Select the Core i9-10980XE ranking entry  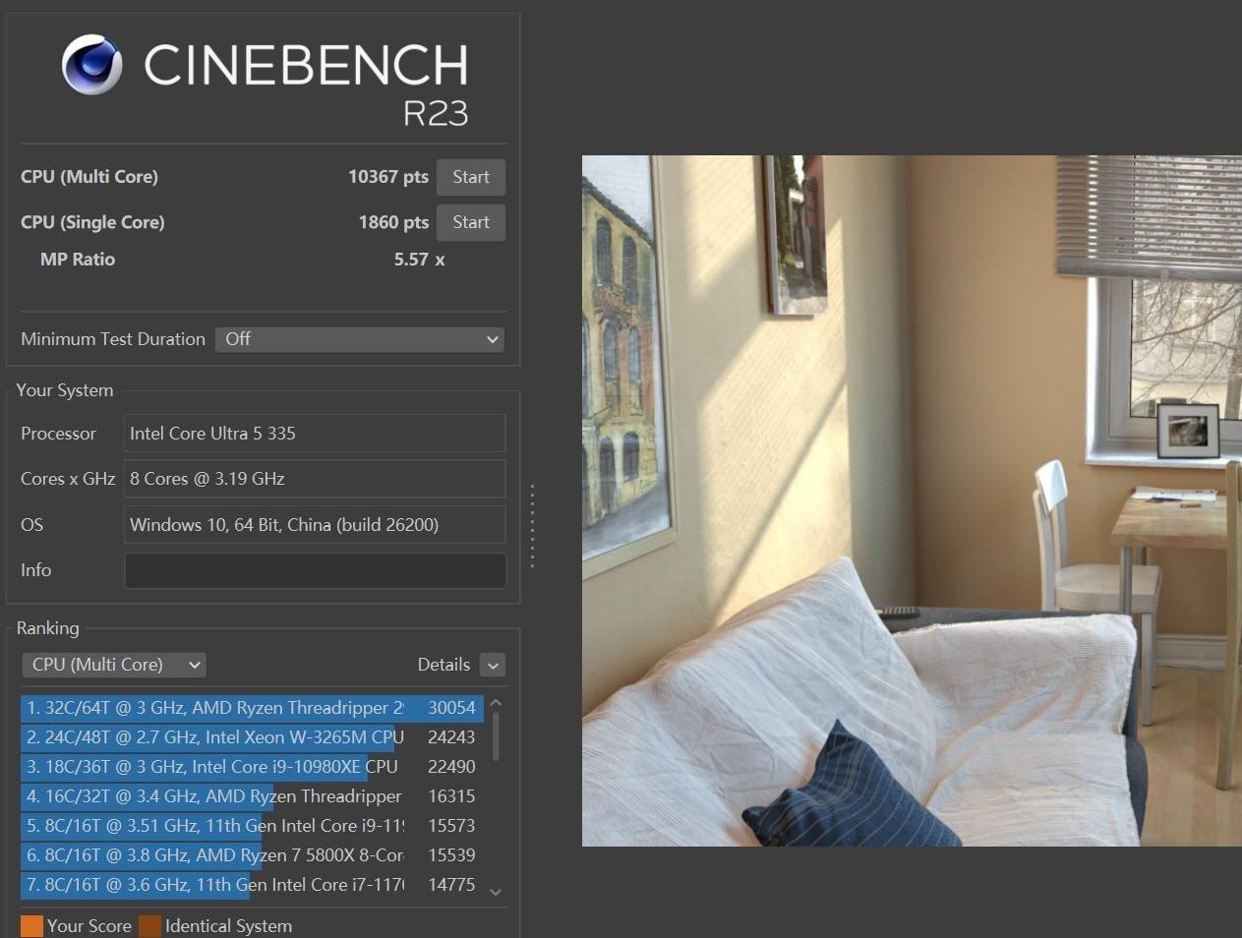point(252,767)
